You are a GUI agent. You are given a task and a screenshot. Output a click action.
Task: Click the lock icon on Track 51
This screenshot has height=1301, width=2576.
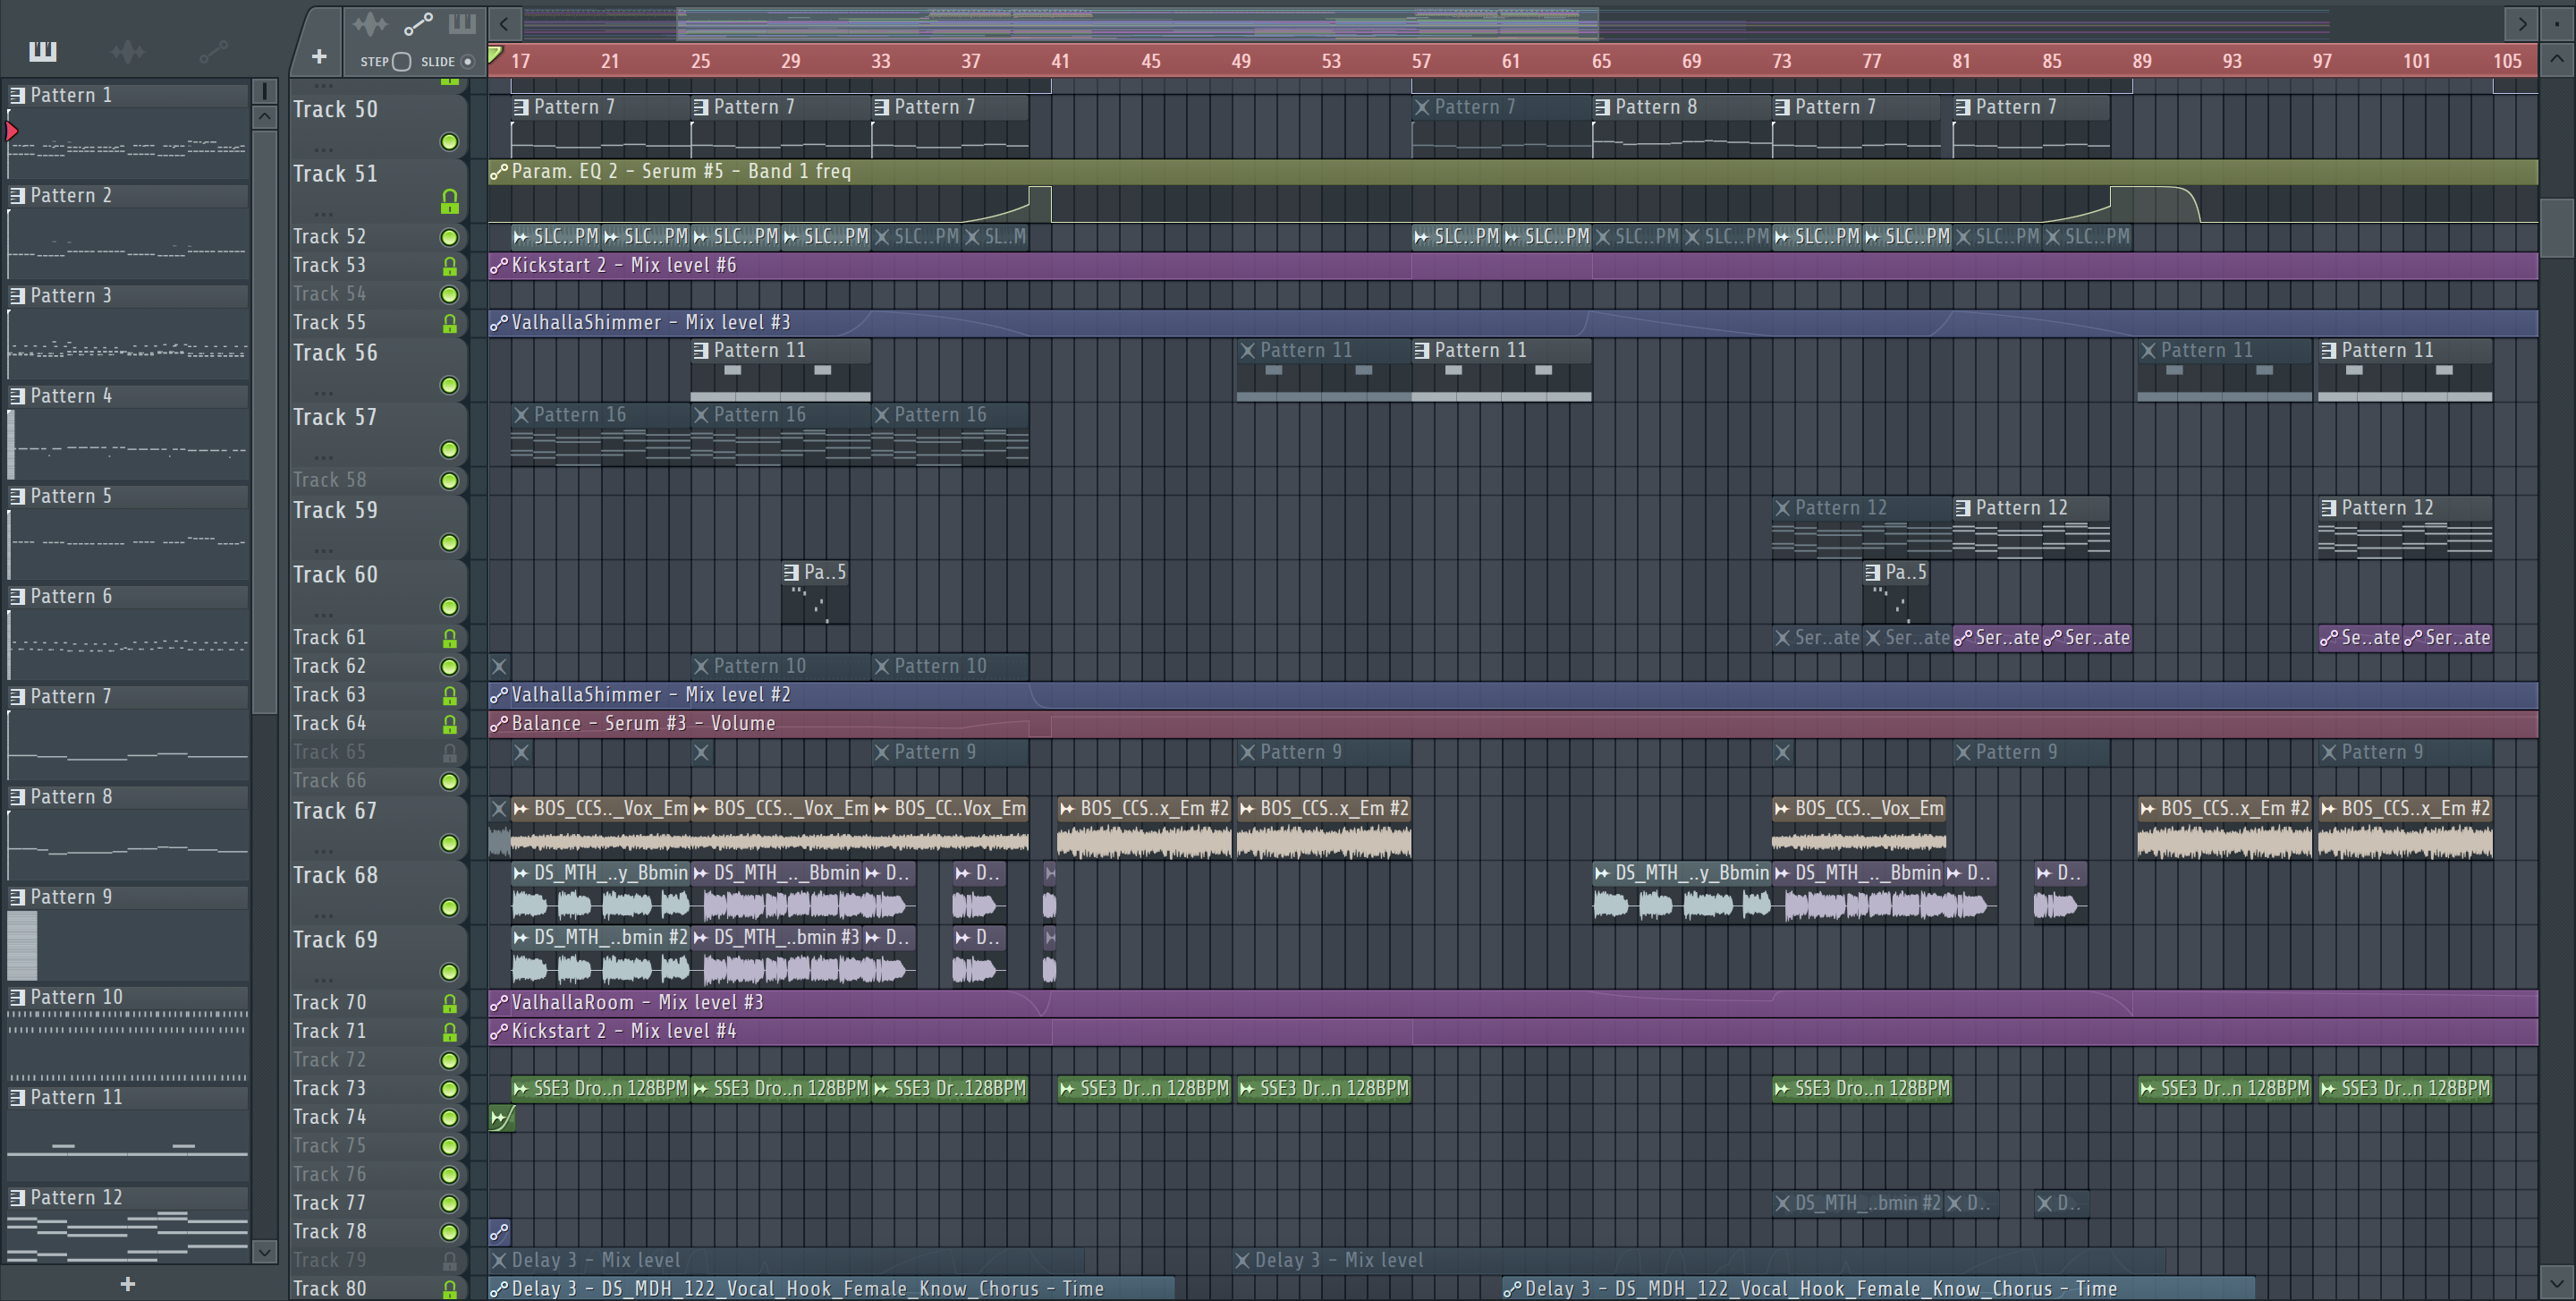(x=450, y=202)
